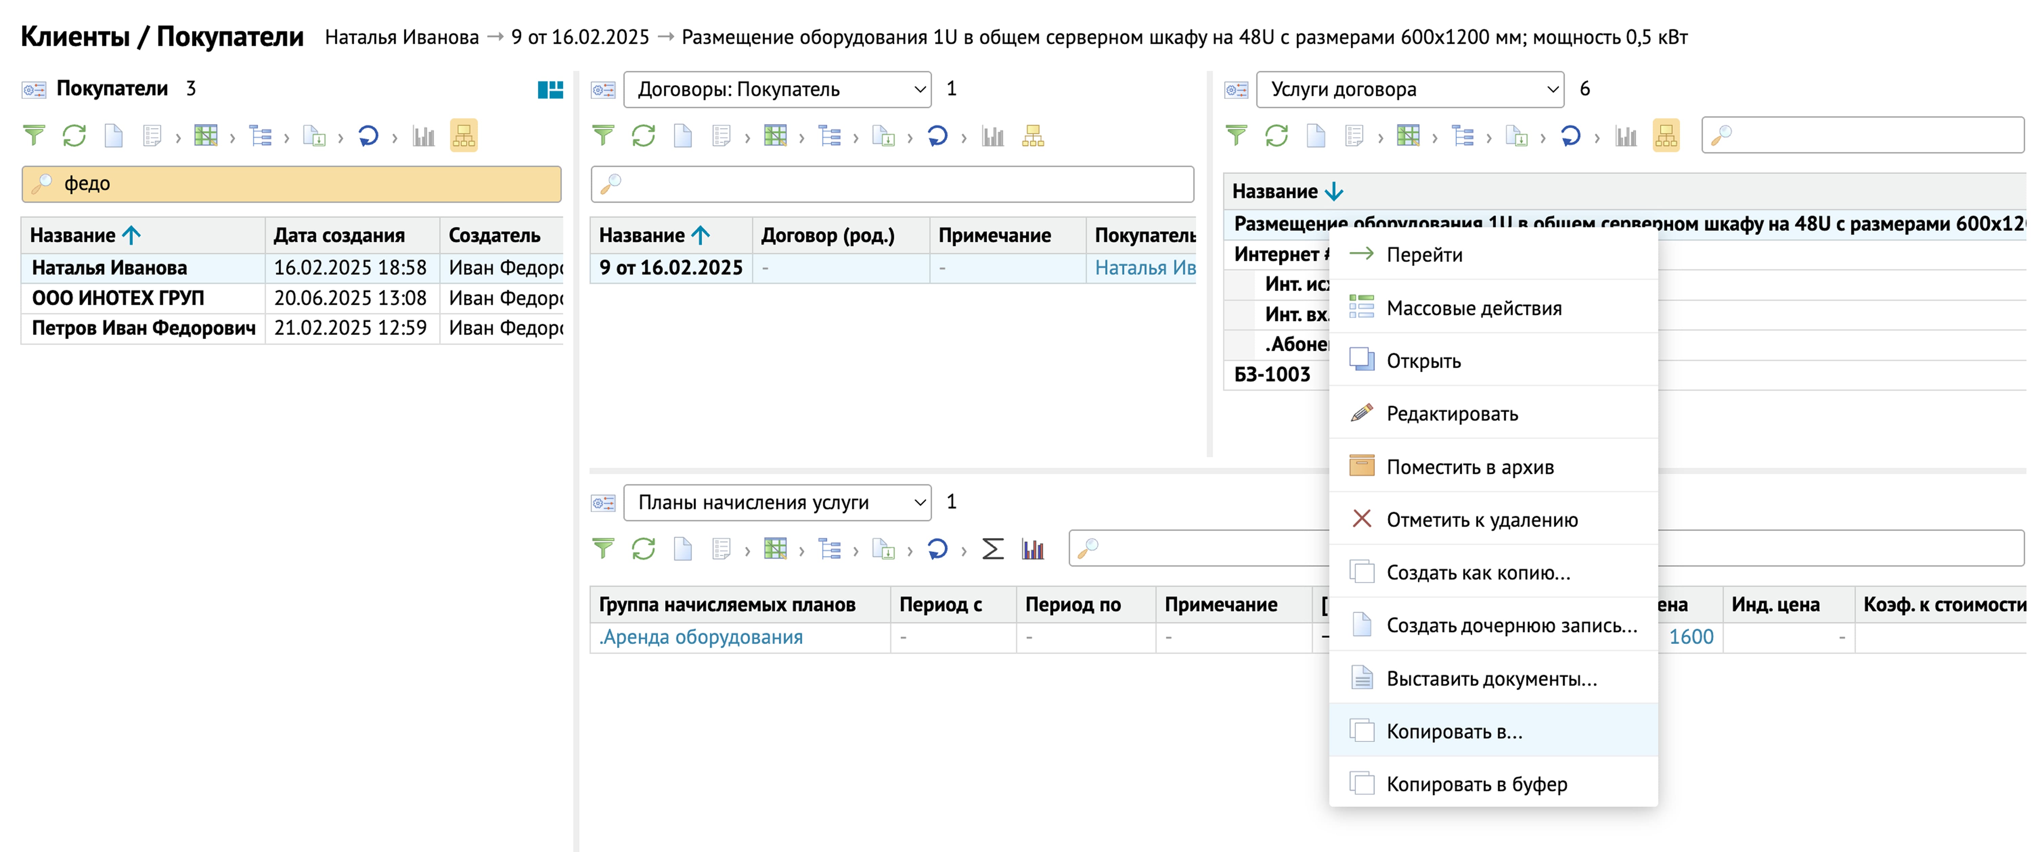
Task: Create new record in Покупатели panel
Action: [x=114, y=136]
